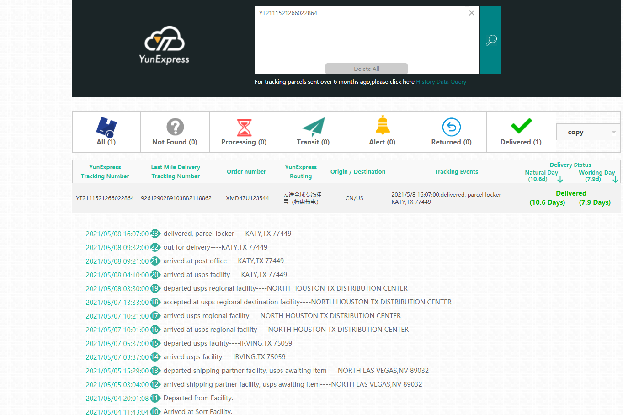The width and height of the screenshot is (623, 415).
Task: Sort by Natural Day arrow
Action: [x=560, y=180]
